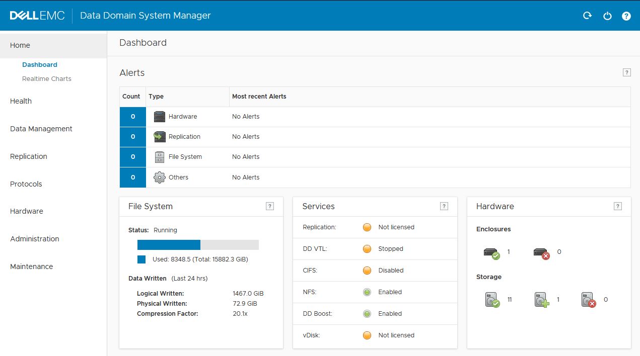
Task: Click the failed enclosures icon
Action: point(541,253)
